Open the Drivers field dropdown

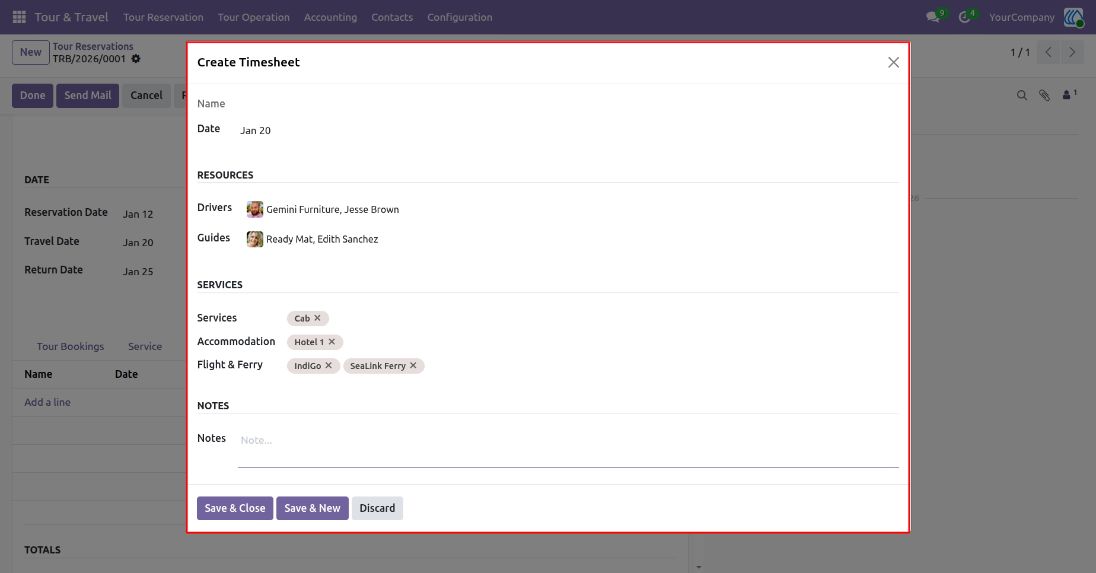[572, 209]
